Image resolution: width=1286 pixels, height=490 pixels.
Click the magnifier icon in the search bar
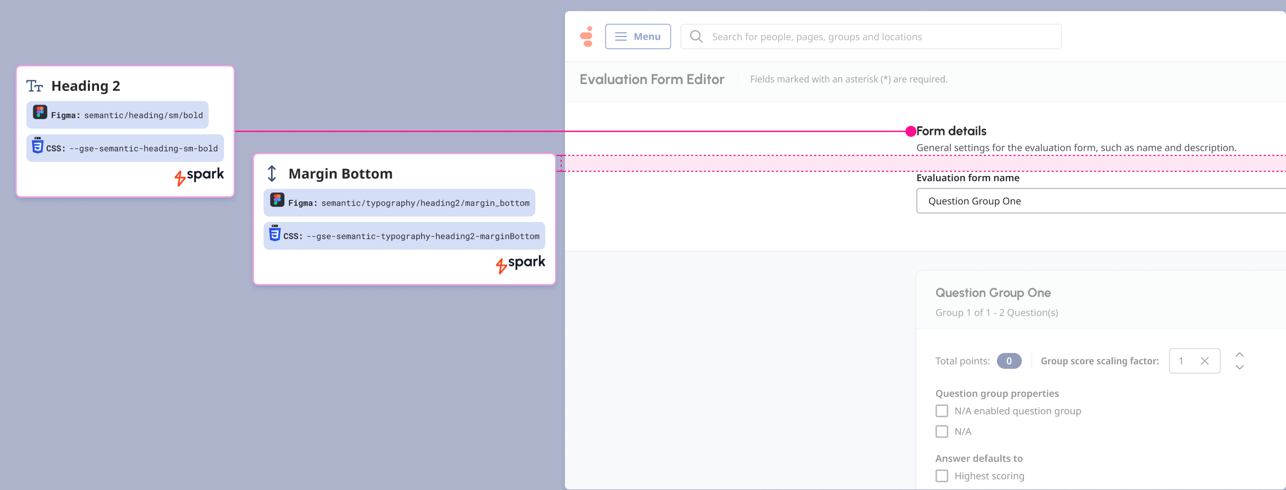click(696, 36)
